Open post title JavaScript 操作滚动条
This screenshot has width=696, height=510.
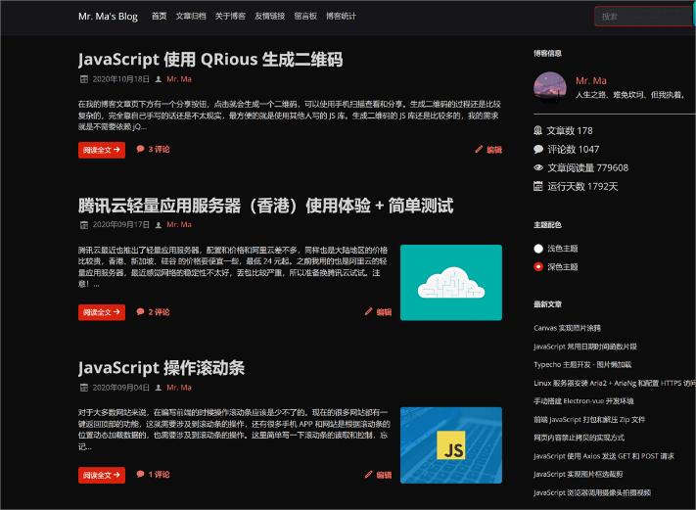point(162,368)
